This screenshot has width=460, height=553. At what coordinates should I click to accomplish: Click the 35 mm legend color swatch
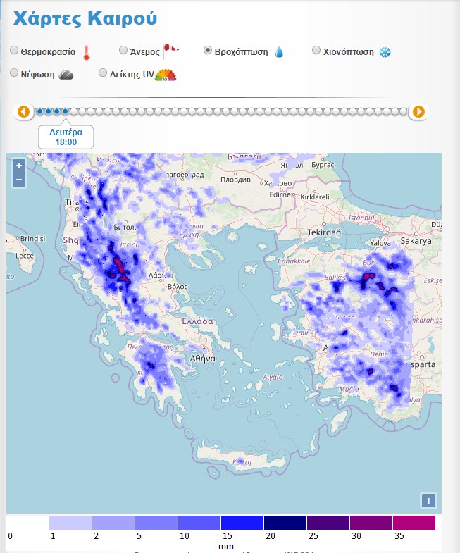pyautogui.click(x=414, y=523)
